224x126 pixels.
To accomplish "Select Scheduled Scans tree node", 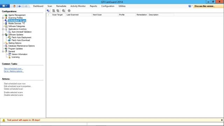I will pyautogui.click(x=17, y=21).
